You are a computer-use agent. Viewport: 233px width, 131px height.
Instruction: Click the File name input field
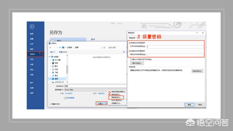tap(95, 86)
